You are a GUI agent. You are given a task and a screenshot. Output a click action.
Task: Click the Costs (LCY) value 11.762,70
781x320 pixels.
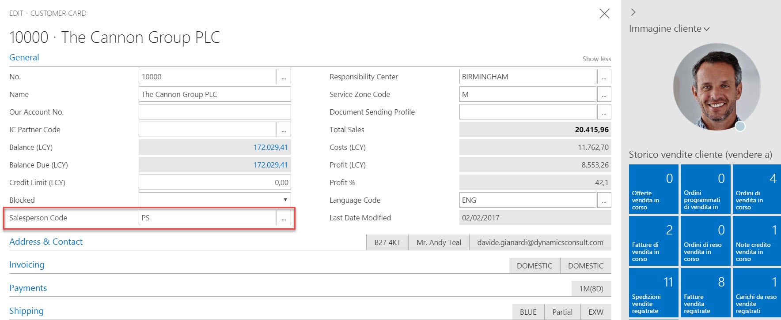click(x=535, y=147)
